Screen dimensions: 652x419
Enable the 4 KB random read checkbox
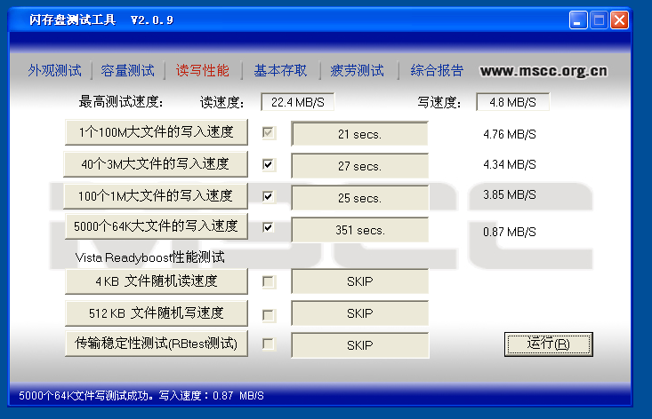269,282
